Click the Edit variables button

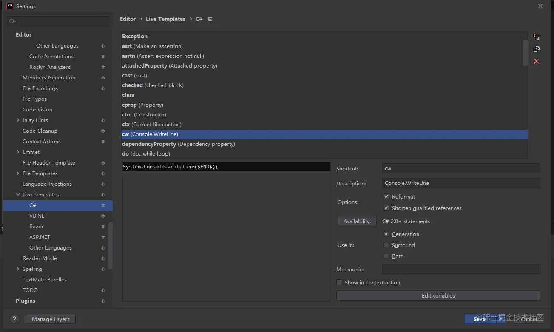[438, 296]
